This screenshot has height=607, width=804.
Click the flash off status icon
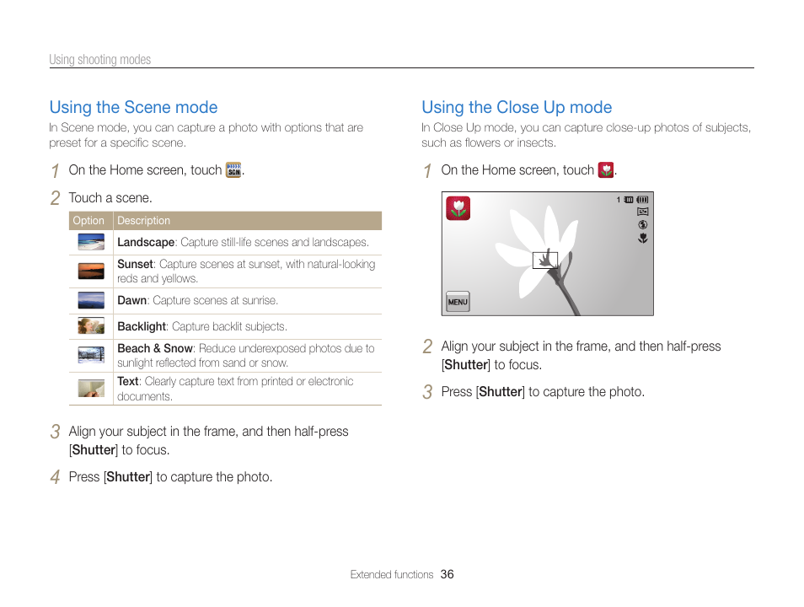tap(642, 225)
